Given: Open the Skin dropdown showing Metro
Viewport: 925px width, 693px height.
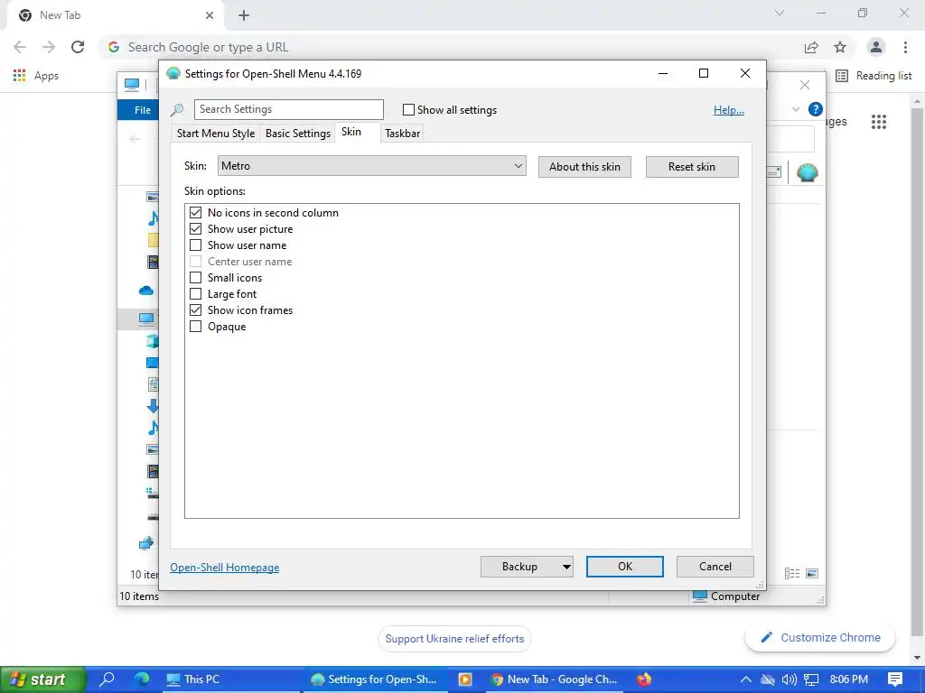Looking at the screenshot, I should click(x=371, y=166).
